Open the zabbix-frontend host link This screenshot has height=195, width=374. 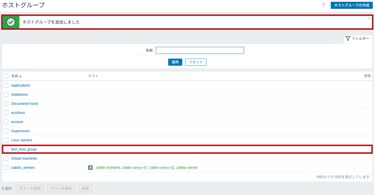pyautogui.click(x=108, y=168)
